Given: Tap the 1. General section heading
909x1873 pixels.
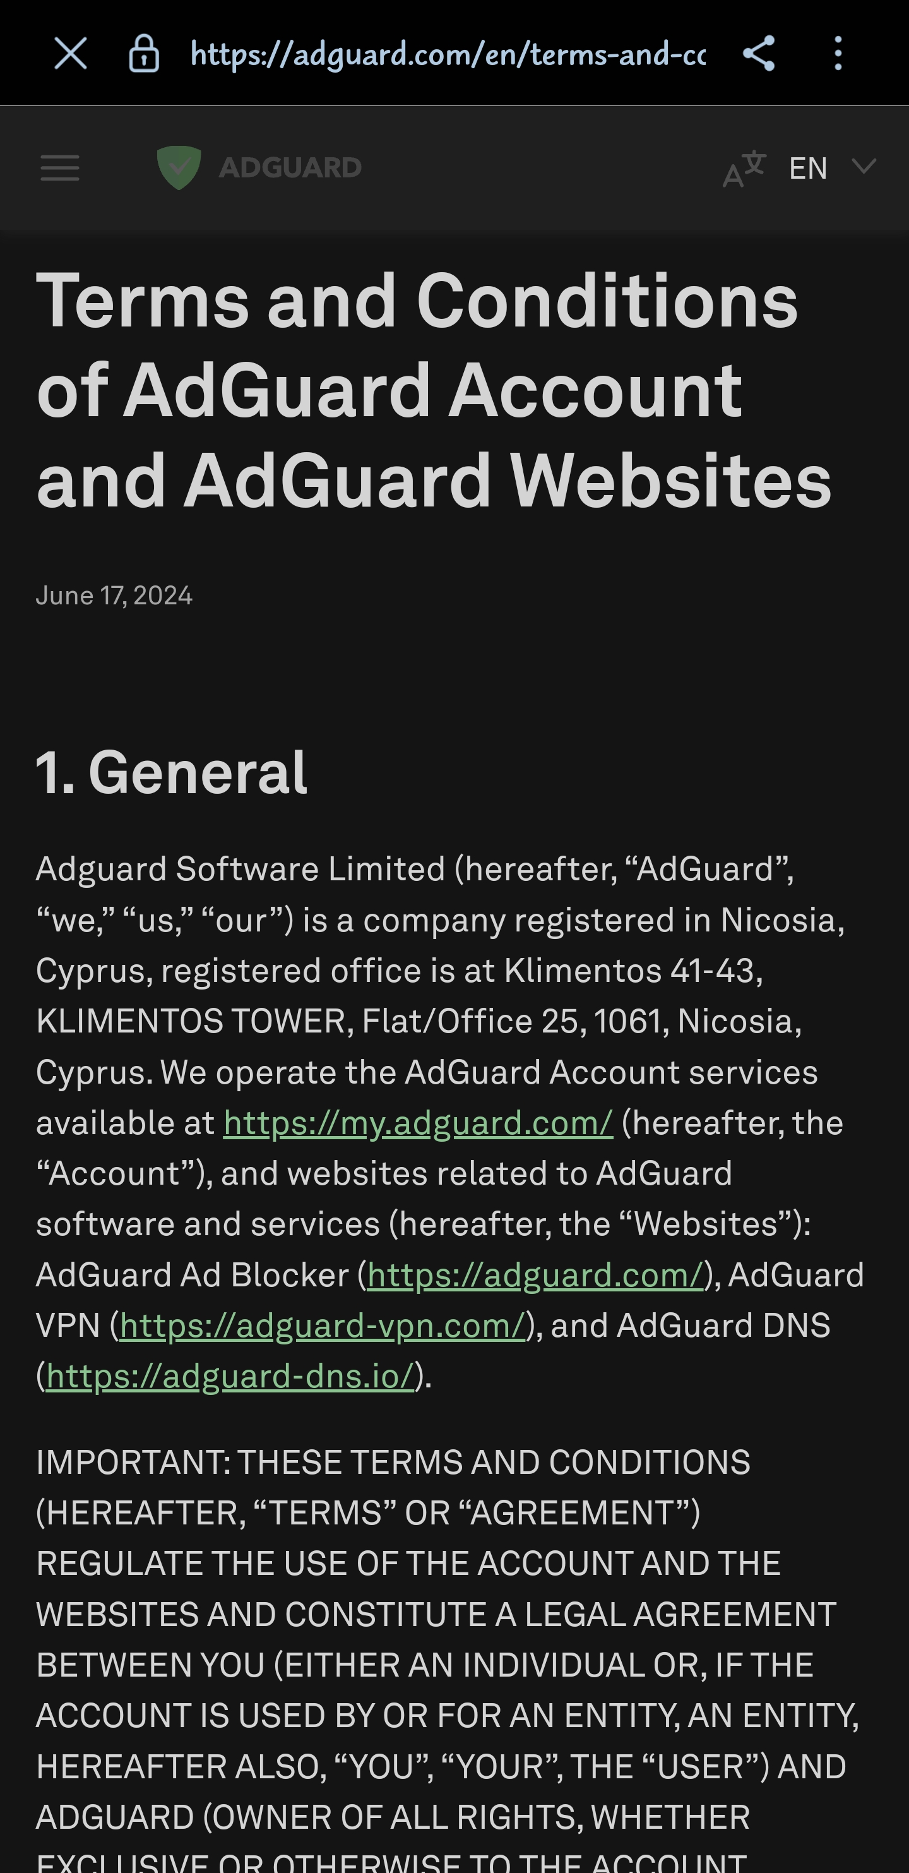Looking at the screenshot, I should click(x=172, y=772).
